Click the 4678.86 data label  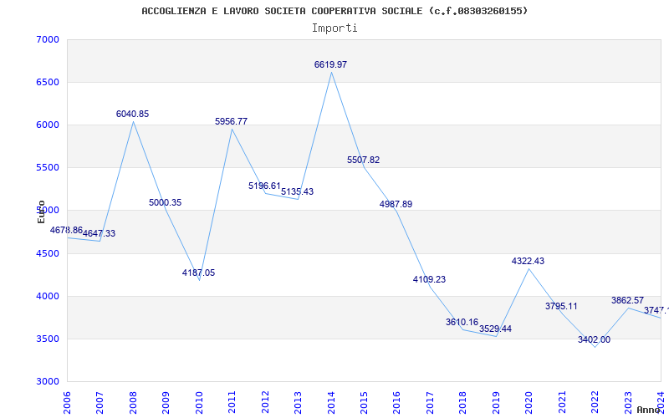(66, 230)
